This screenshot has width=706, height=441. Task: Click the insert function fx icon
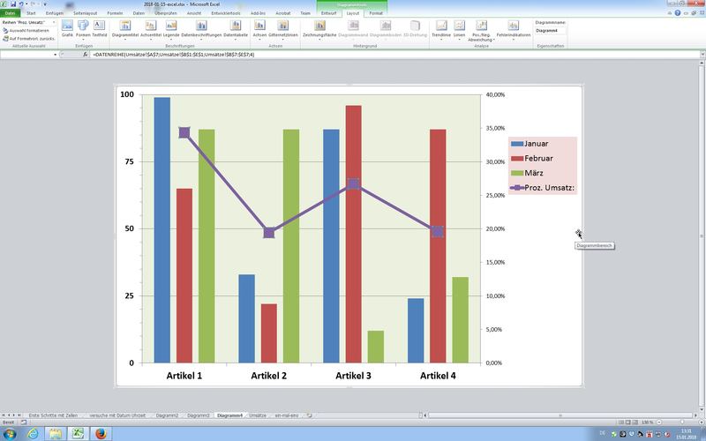[x=85, y=55]
